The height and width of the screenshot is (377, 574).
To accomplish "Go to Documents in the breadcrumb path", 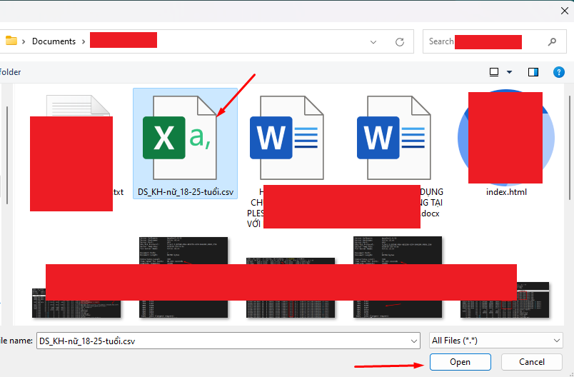I will tap(54, 41).
